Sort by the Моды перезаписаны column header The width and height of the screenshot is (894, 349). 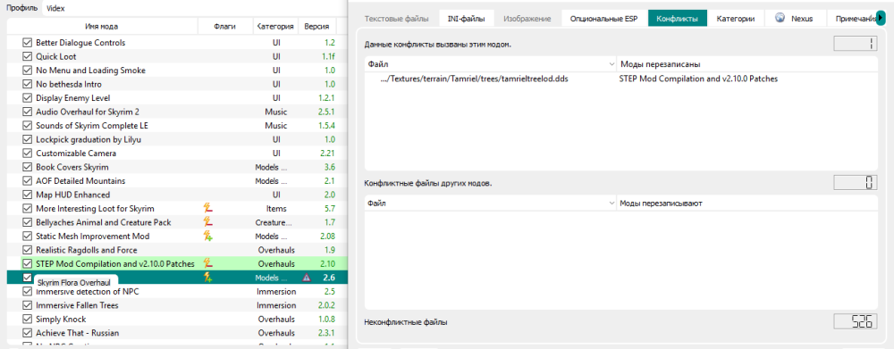click(x=746, y=63)
